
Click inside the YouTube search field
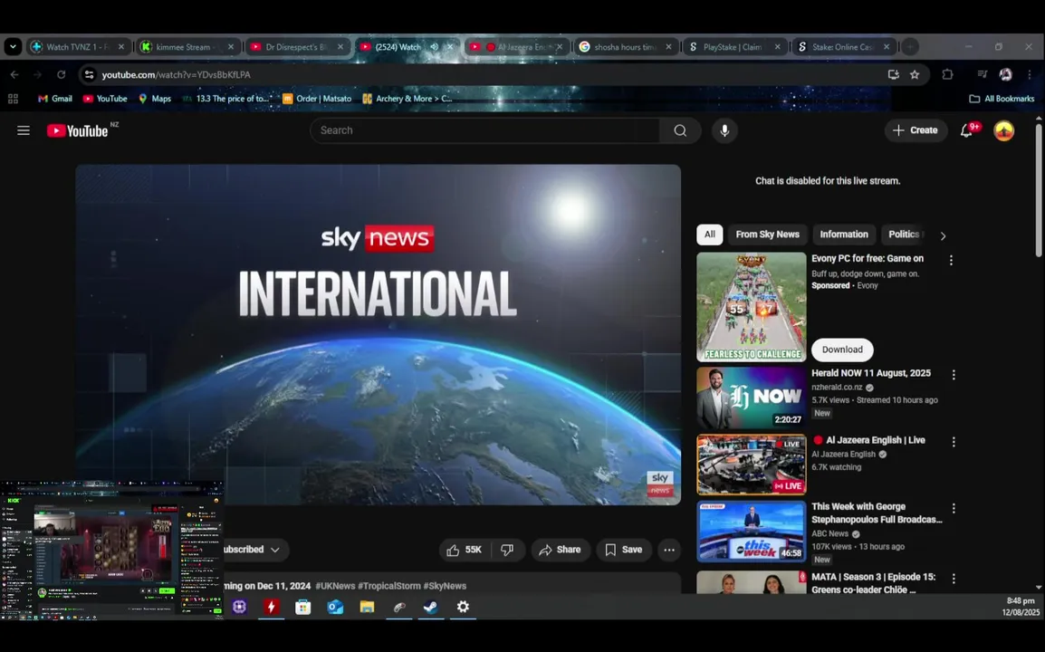tap(485, 130)
